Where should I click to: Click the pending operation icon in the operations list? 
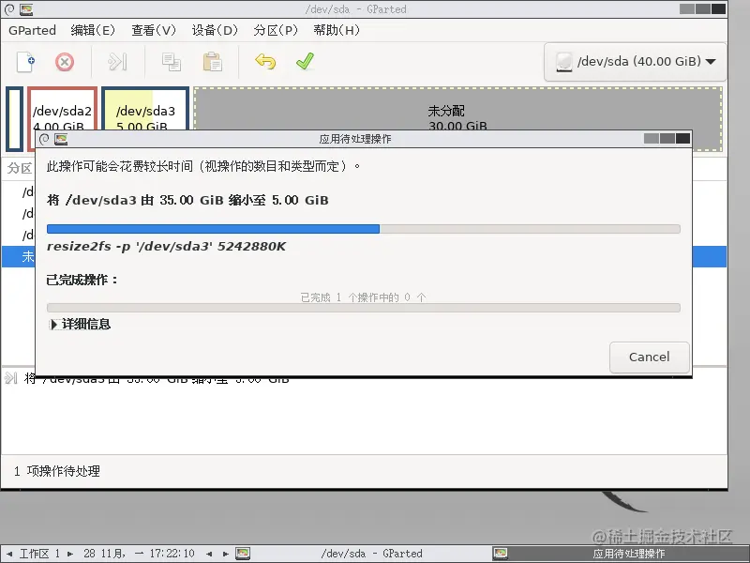(x=11, y=378)
